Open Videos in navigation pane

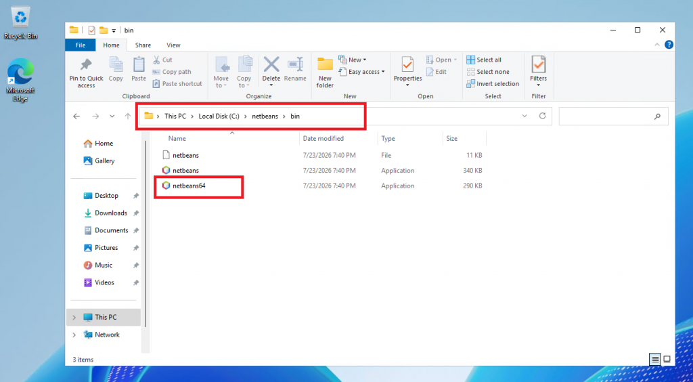point(104,282)
